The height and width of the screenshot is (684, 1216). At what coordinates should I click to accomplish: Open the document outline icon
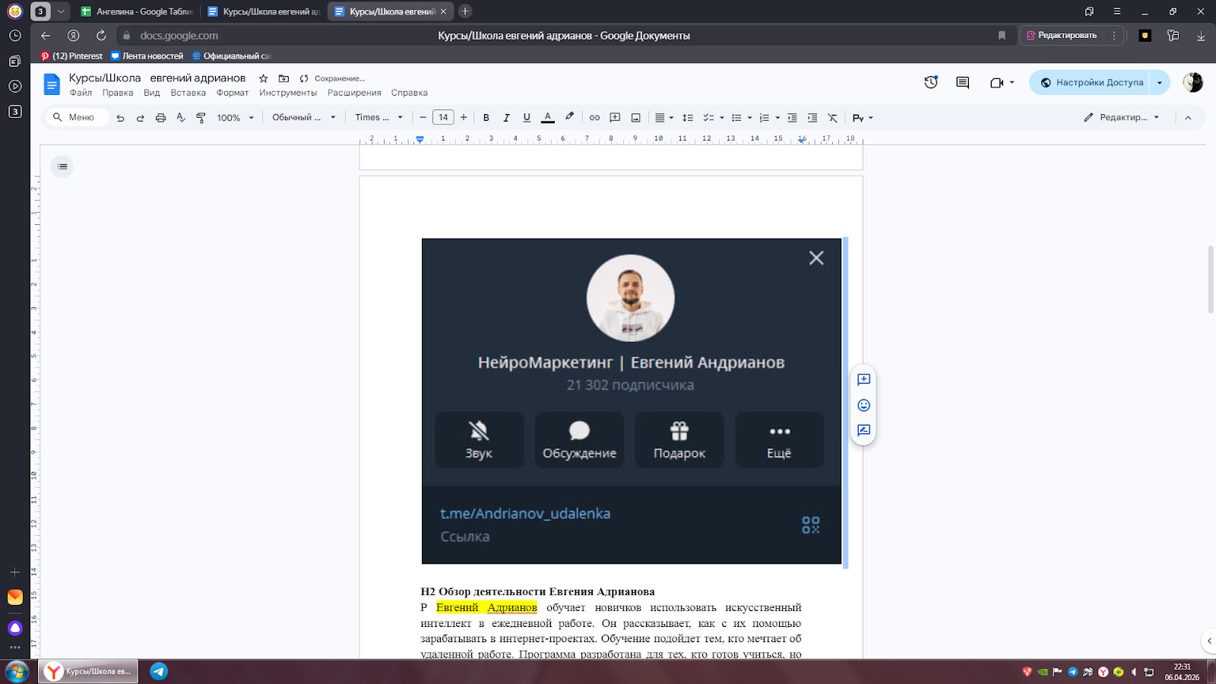[62, 166]
